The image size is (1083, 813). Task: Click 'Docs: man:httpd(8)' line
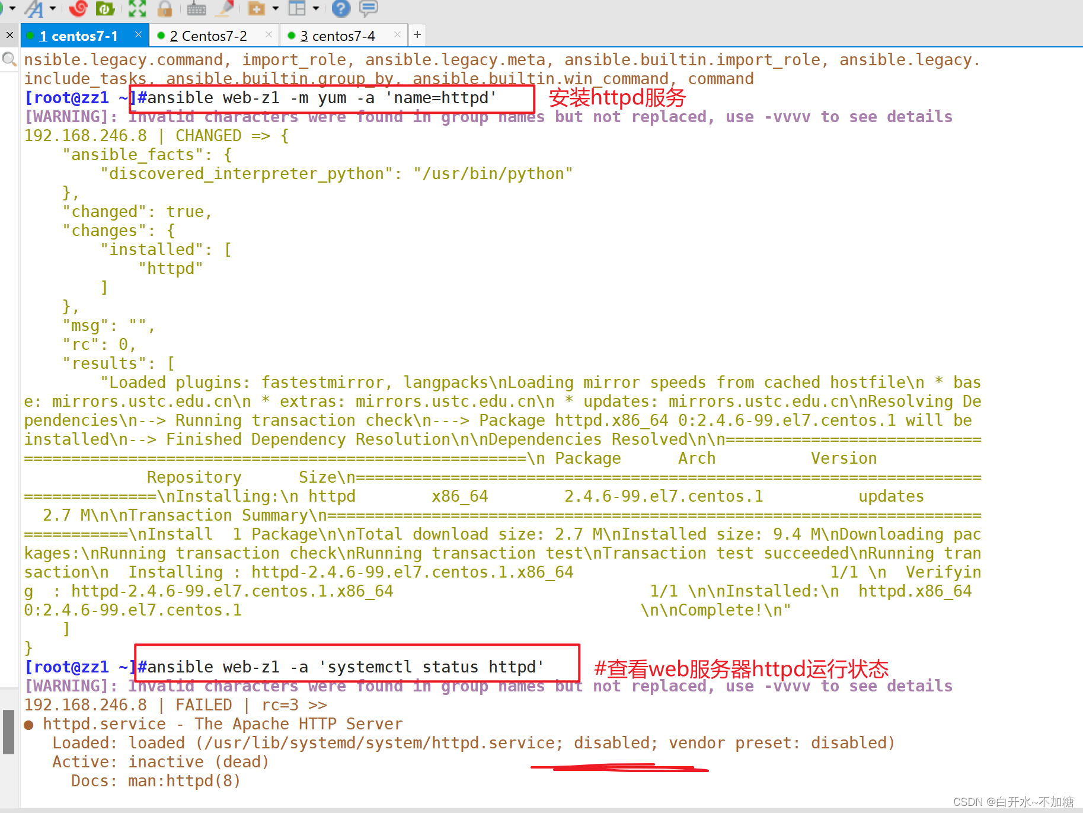coord(156,781)
